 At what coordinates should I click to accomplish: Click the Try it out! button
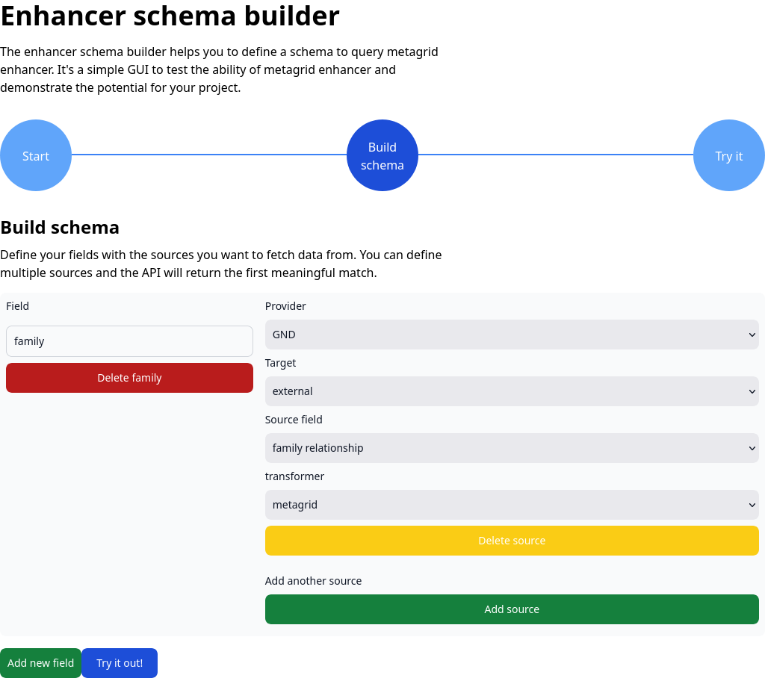(x=119, y=663)
